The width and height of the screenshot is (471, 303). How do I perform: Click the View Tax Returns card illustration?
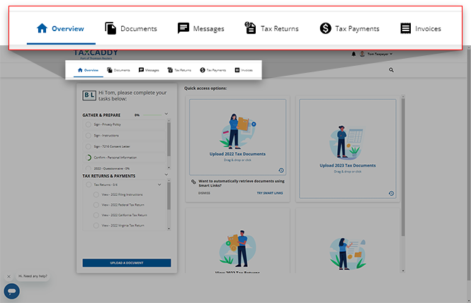(237, 249)
